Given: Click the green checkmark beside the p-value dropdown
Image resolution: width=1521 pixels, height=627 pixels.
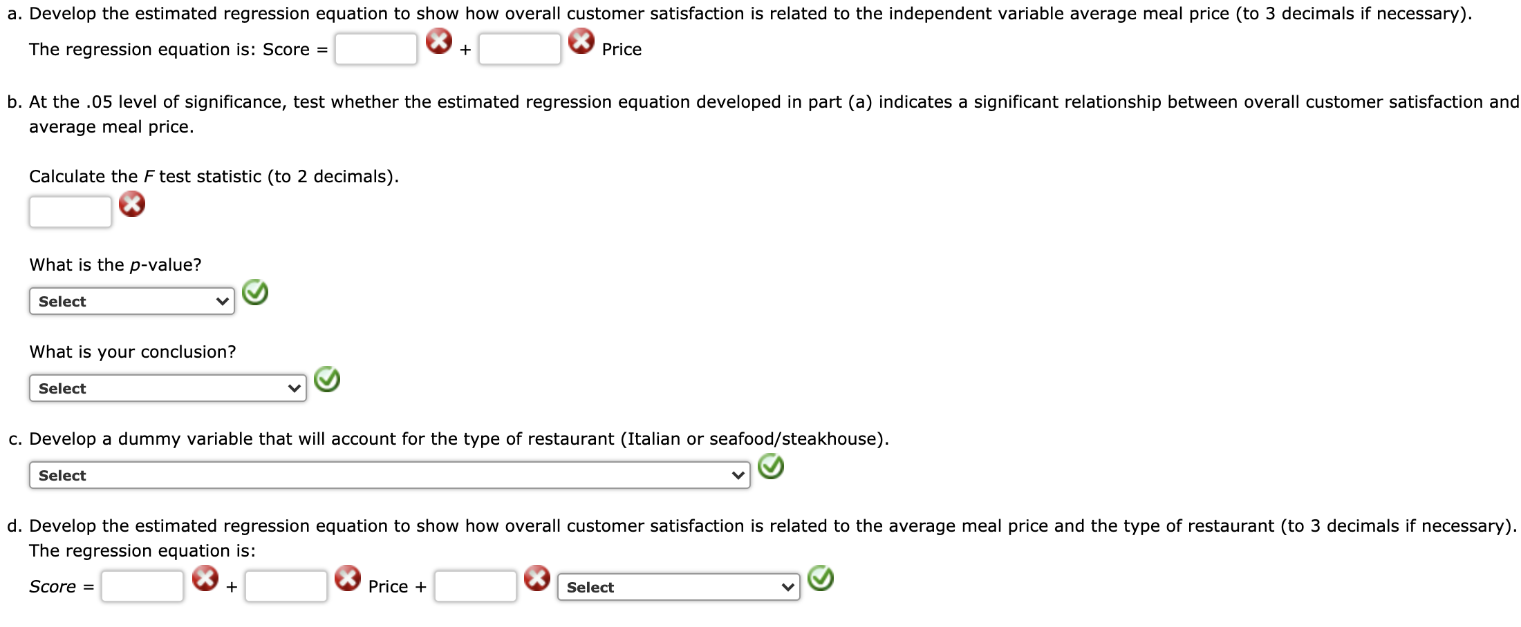Looking at the screenshot, I should pyautogui.click(x=256, y=293).
